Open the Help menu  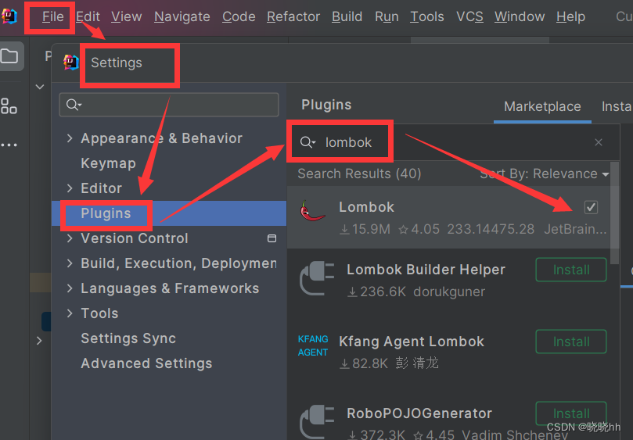pyautogui.click(x=570, y=16)
